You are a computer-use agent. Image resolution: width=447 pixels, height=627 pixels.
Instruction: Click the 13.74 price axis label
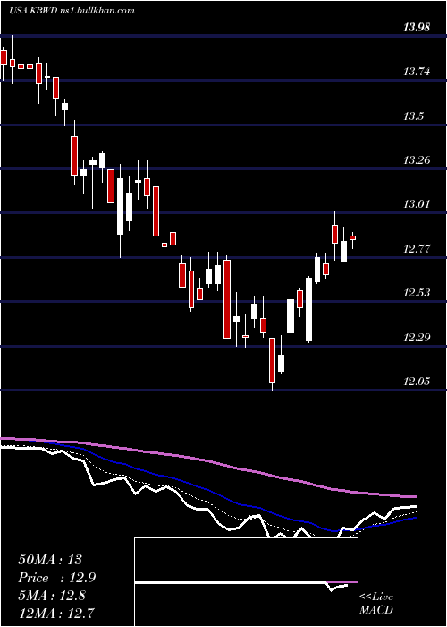coord(417,72)
